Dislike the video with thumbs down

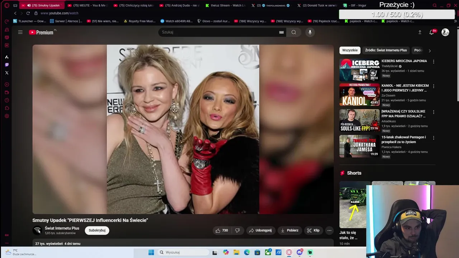click(237, 230)
